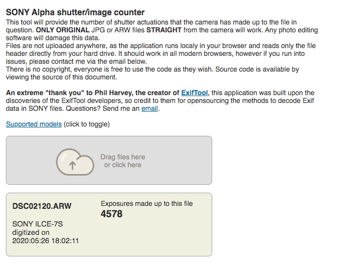
Task: Click the digitized date 2020:05:26 18:02:11
Action: 46,241
